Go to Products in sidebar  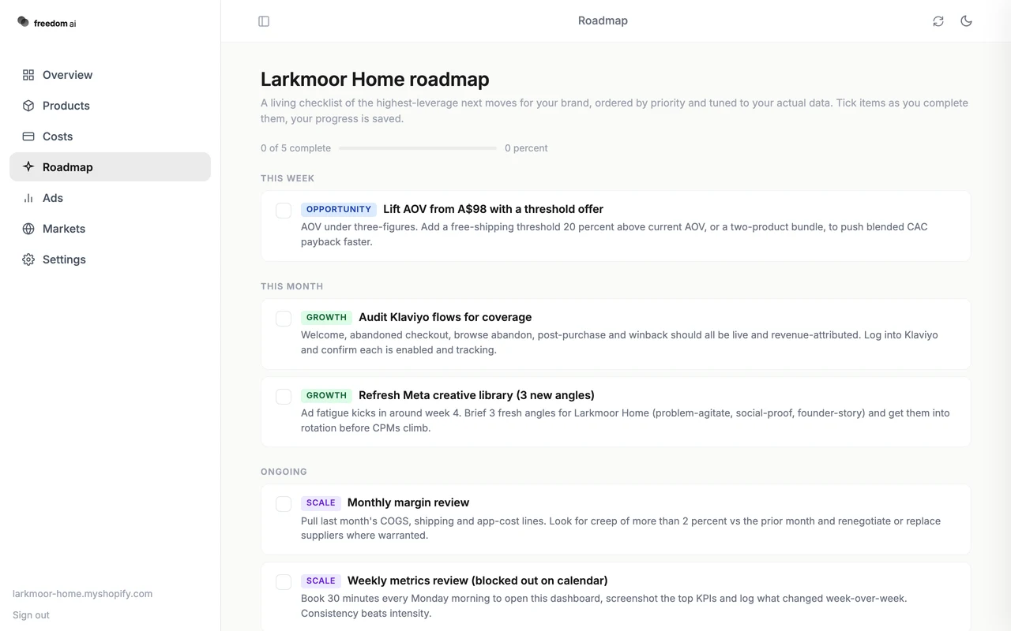pos(110,106)
